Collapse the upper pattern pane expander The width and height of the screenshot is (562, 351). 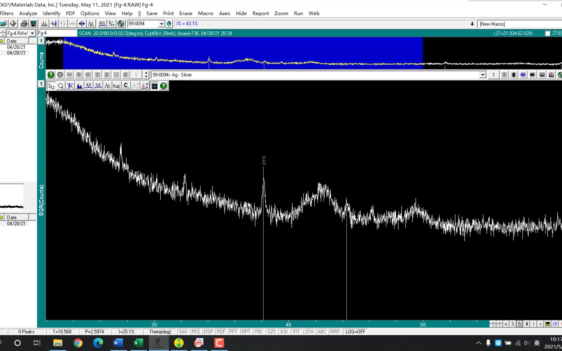click(41, 41)
